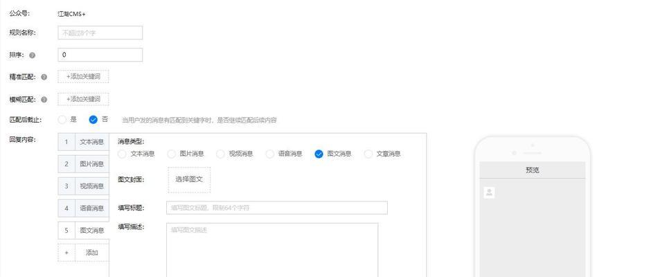Add keyword for 精准匹配
The height and width of the screenshot is (277, 660).
pyautogui.click(x=83, y=77)
